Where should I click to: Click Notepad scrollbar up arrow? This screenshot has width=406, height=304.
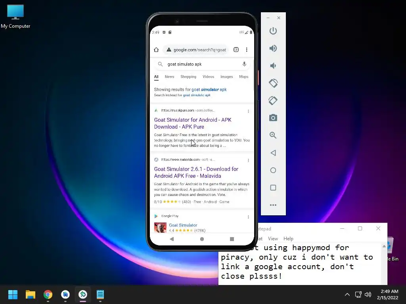tap(384, 246)
